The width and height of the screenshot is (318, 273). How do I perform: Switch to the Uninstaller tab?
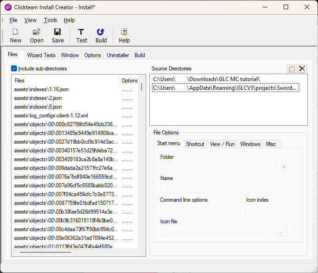coord(118,55)
